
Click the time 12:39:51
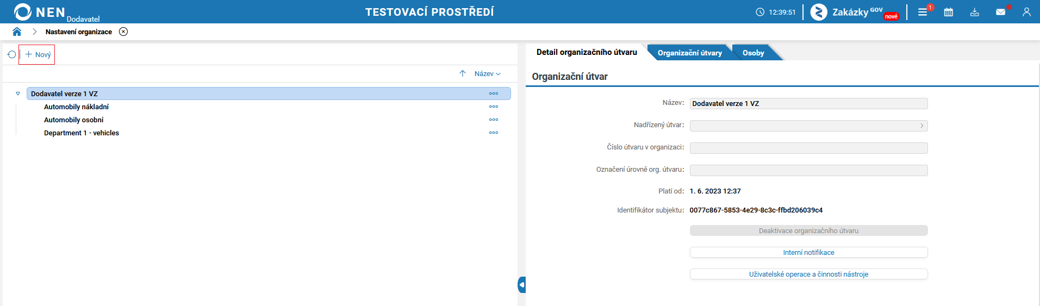[782, 12]
